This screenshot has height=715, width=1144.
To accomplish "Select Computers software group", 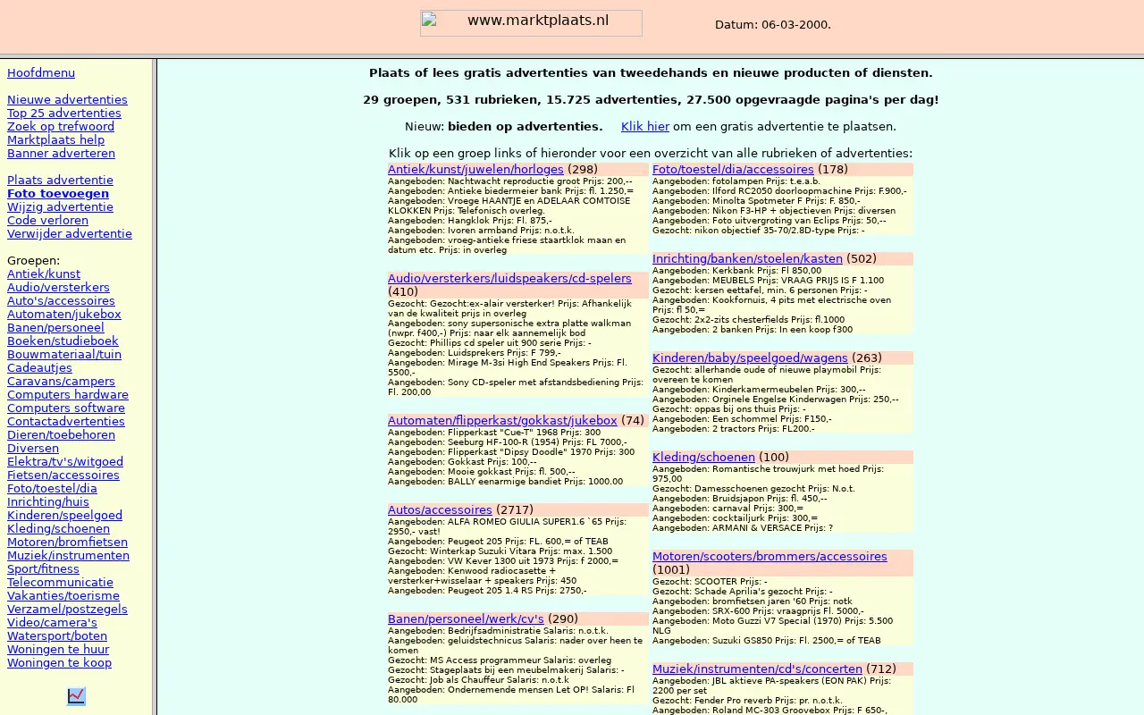I will click(66, 408).
